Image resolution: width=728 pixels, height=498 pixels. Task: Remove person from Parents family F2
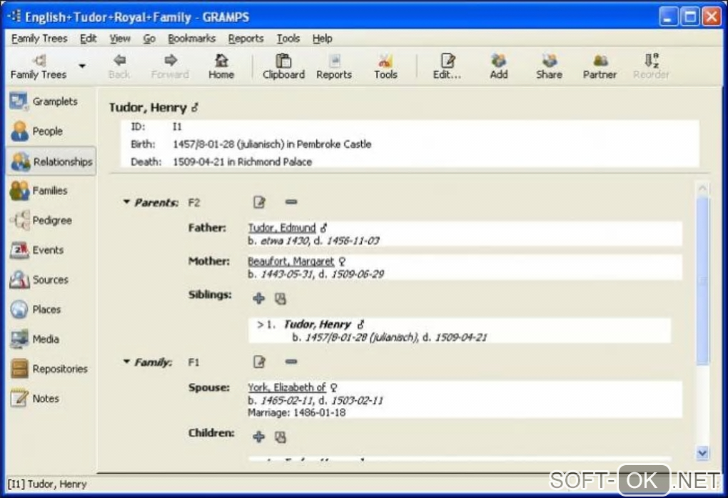(x=291, y=201)
